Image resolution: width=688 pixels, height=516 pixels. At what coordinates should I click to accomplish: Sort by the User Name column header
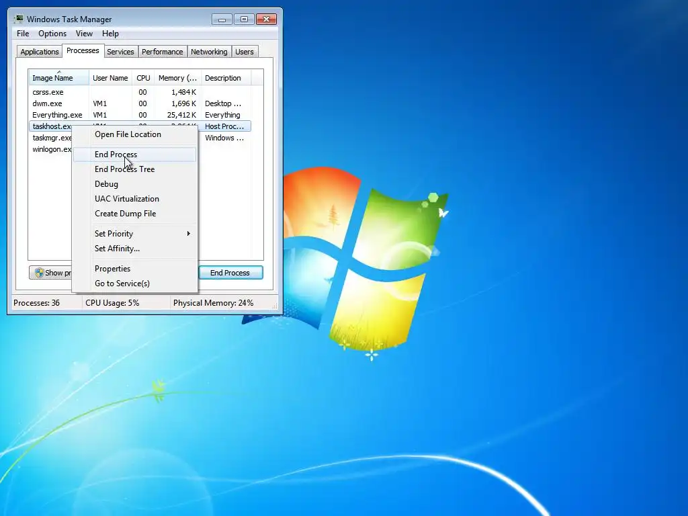pyautogui.click(x=110, y=78)
